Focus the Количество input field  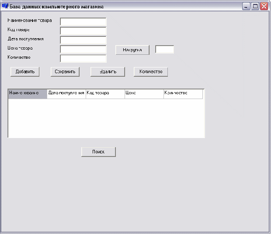click(83, 59)
